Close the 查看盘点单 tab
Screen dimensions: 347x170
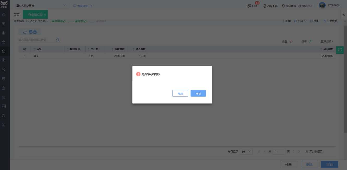tap(45, 15)
